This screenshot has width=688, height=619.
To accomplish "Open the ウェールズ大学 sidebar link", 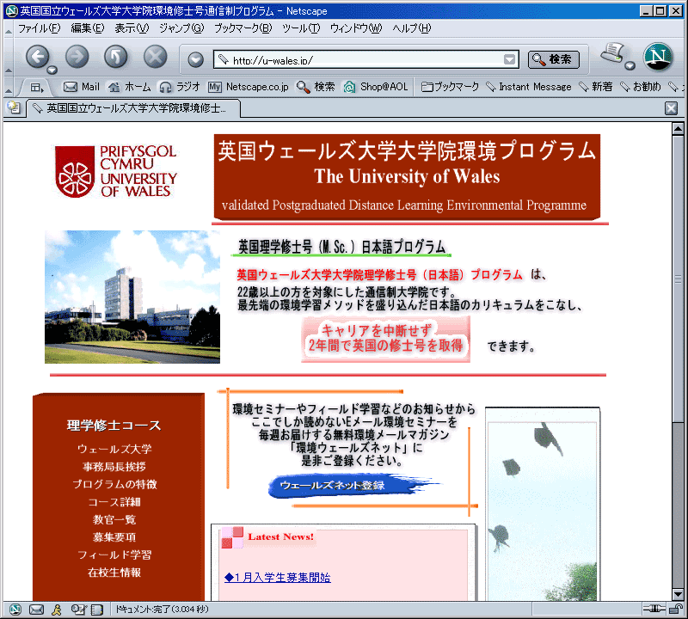I will click(x=114, y=449).
